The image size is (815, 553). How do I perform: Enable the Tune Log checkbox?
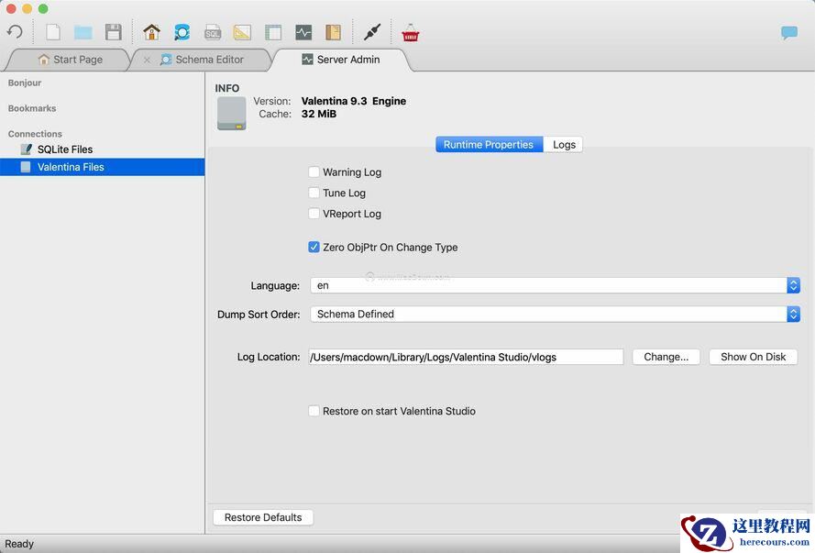(314, 194)
